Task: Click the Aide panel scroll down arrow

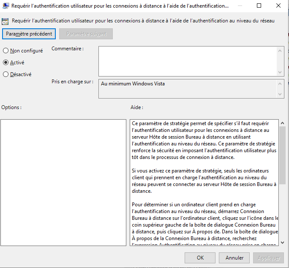Action: [282, 242]
